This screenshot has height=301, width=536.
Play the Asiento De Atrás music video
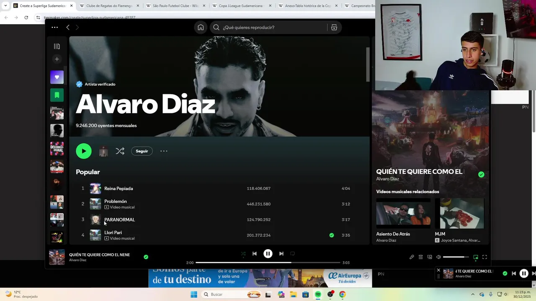(x=403, y=213)
